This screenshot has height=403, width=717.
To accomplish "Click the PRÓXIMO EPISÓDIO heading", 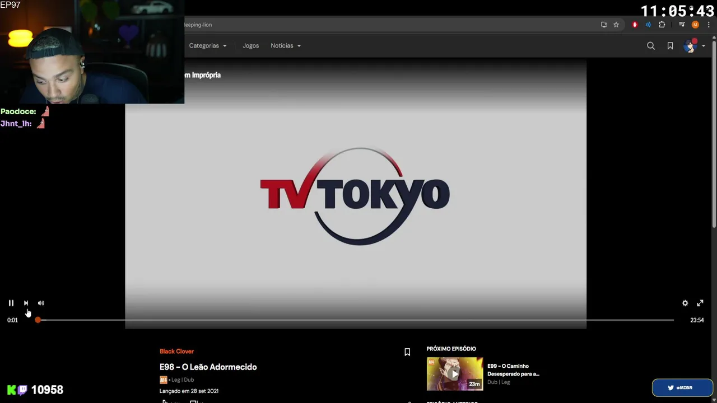I will (451, 349).
